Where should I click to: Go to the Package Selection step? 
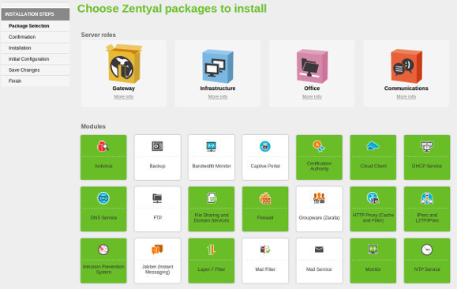[x=36, y=26]
